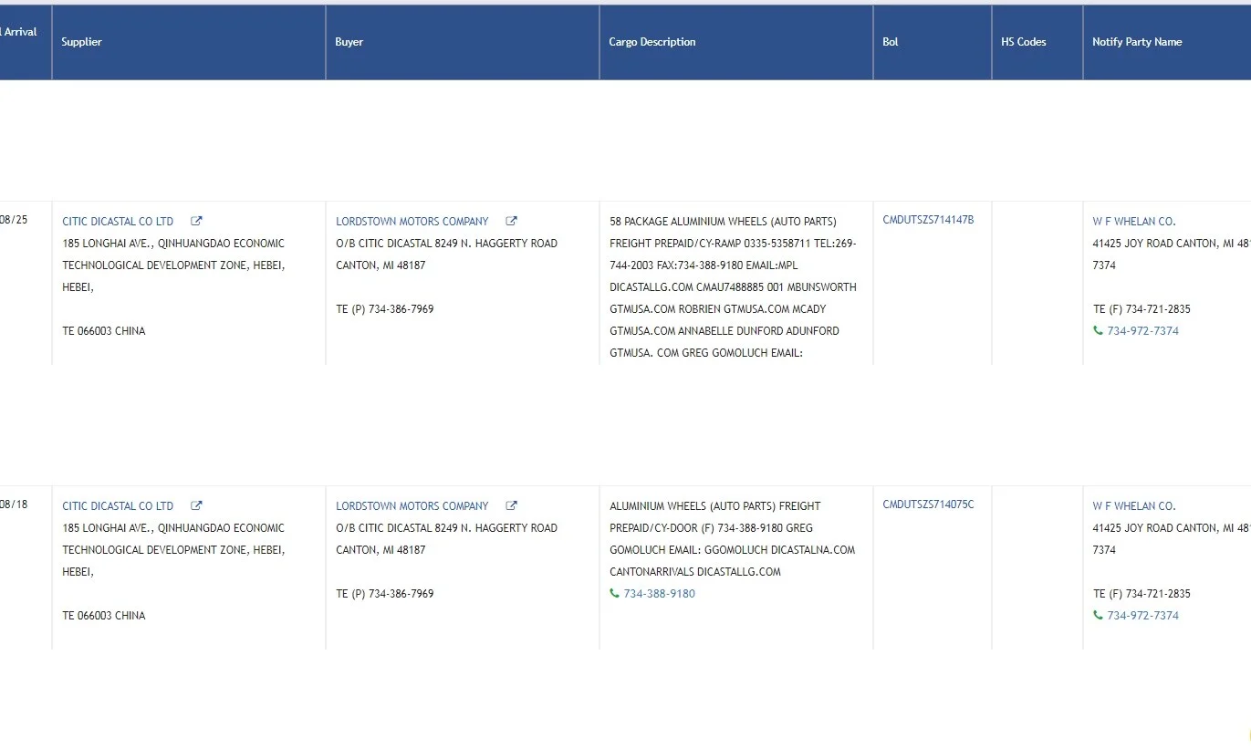Open external link icon beside CITIC DICASTAL in 08/18 row
The height and width of the screenshot is (749, 1251).
(196, 505)
